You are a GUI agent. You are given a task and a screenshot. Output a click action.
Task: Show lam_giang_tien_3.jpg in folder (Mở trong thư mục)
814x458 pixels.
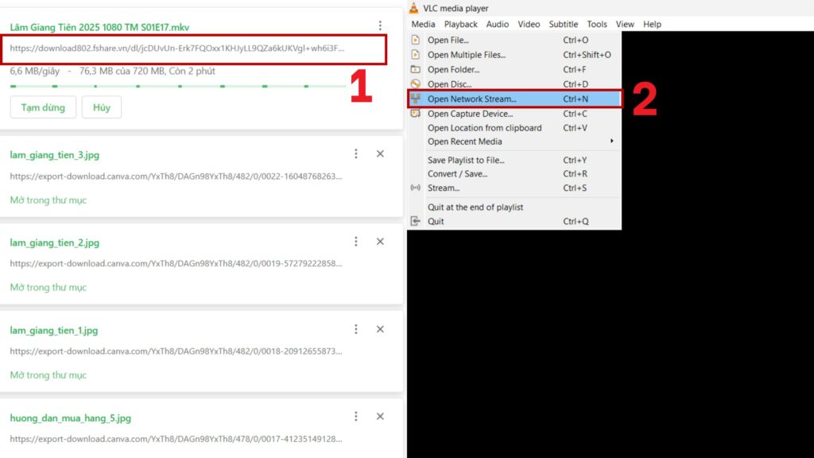tap(48, 200)
